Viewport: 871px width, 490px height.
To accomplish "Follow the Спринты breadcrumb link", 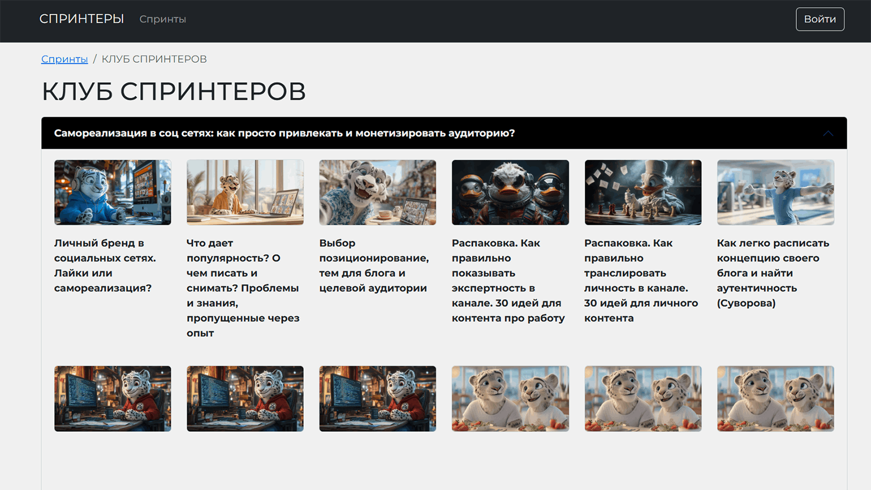I will tap(64, 59).
